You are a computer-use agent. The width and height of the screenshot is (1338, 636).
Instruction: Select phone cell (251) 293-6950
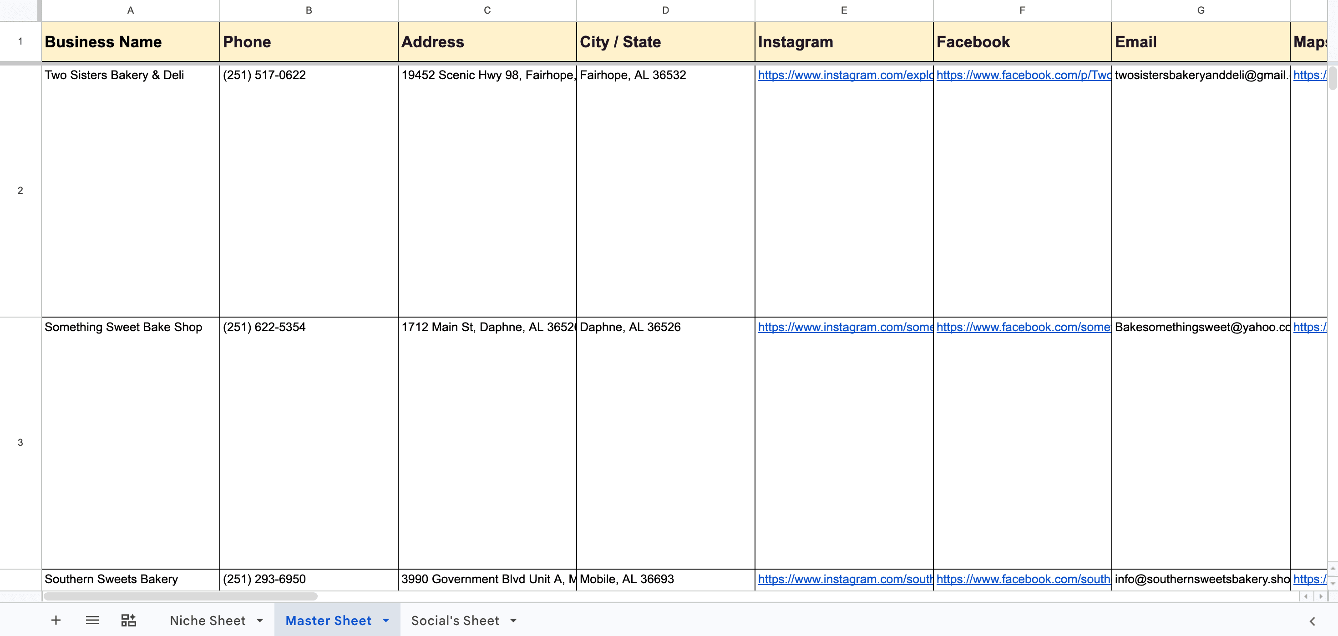point(309,580)
